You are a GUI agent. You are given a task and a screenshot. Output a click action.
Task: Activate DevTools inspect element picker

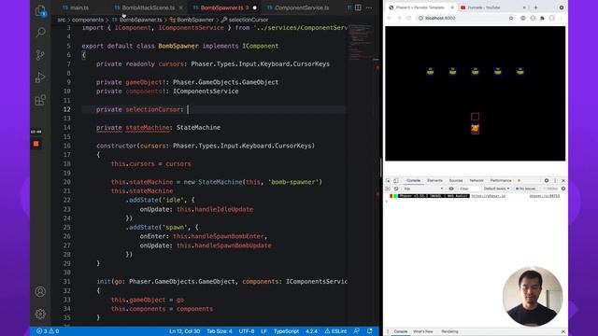click(x=389, y=180)
